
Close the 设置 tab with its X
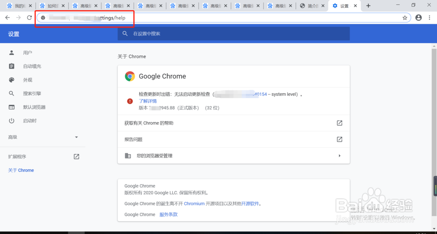click(355, 6)
